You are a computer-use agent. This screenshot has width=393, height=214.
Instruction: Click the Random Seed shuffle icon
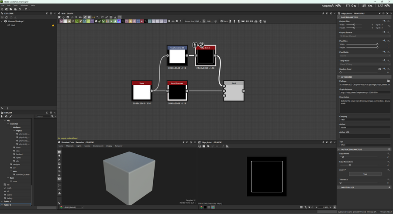click(x=379, y=69)
